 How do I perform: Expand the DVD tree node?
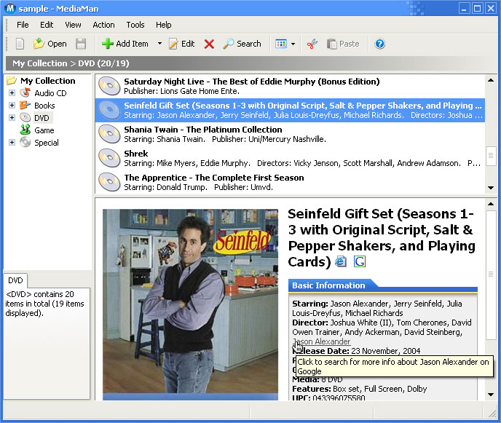12,117
